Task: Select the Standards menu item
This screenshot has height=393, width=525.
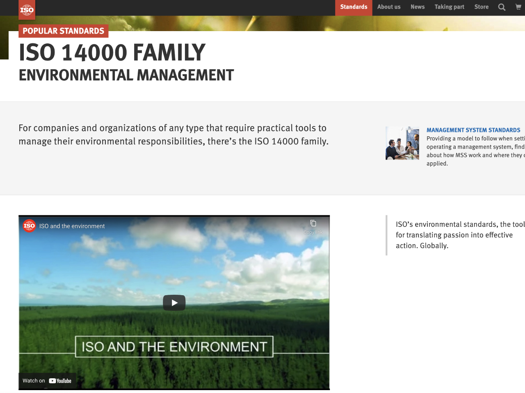Action: (x=354, y=7)
